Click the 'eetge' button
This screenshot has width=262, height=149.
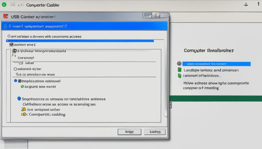pos(129,132)
